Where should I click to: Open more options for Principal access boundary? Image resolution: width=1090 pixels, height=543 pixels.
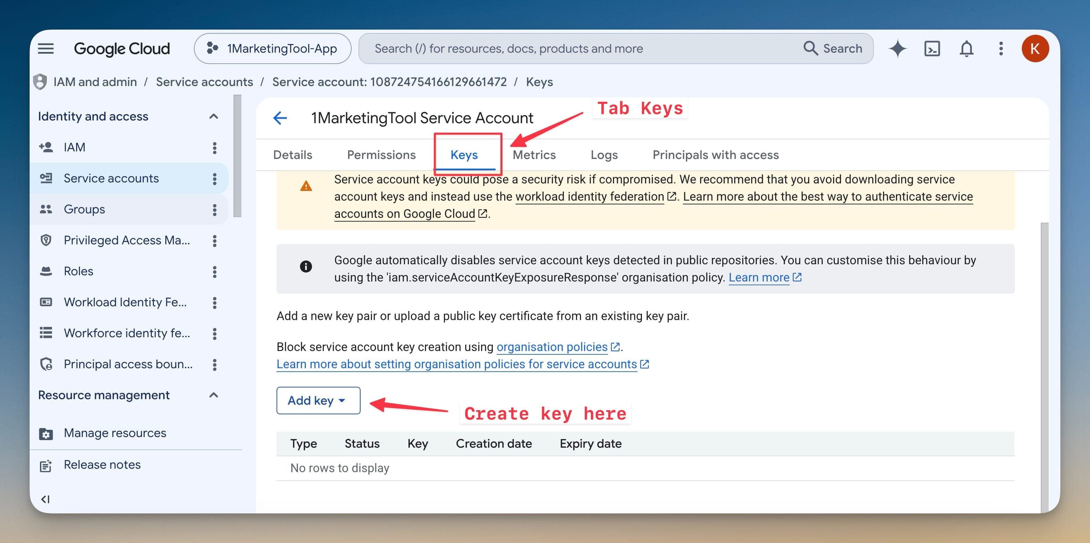215,364
